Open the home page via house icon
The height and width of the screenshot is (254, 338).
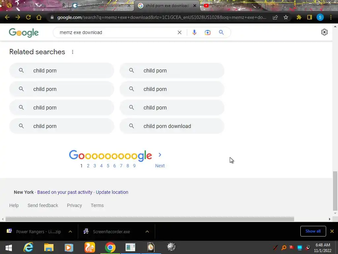(x=39, y=17)
